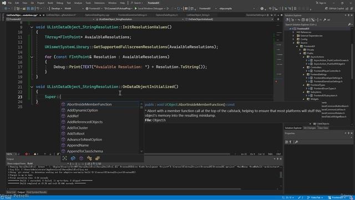Viewport: 355px width, 200px height.
Task: Click the pin on the active editor tab
Action: tap(40, 15)
